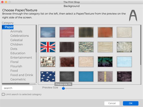Select the green night silhouette background
Viewport: 143px width, 107px height.
tap(105, 62)
